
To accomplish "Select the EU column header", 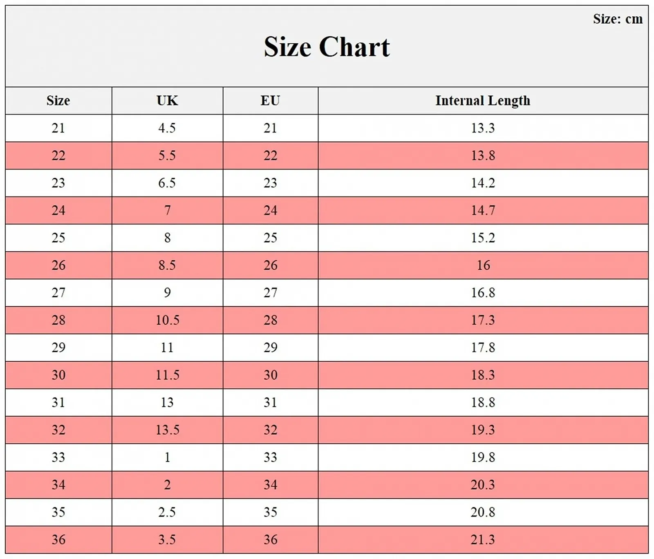I will coord(270,101).
